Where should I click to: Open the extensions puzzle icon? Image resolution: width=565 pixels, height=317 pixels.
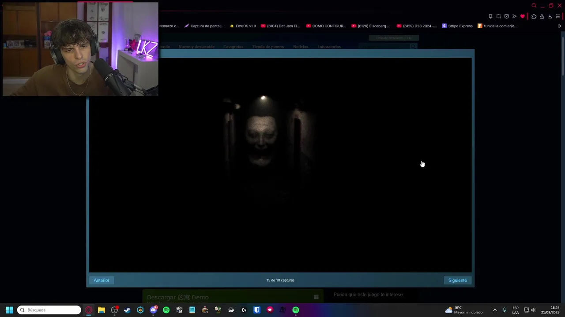coord(534,16)
